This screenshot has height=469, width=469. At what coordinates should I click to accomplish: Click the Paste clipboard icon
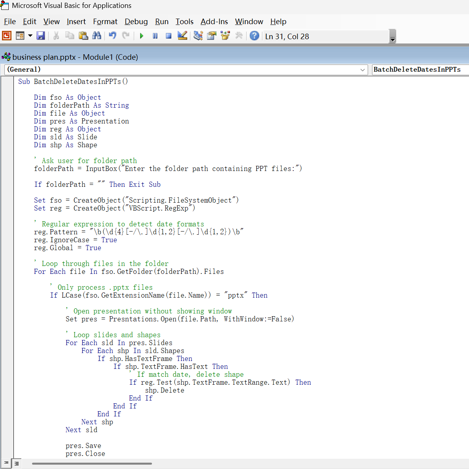(83, 36)
